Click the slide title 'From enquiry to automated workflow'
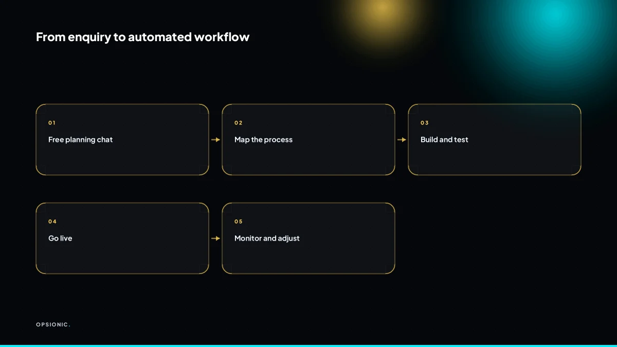Image resolution: width=617 pixels, height=347 pixels. (142, 37)
